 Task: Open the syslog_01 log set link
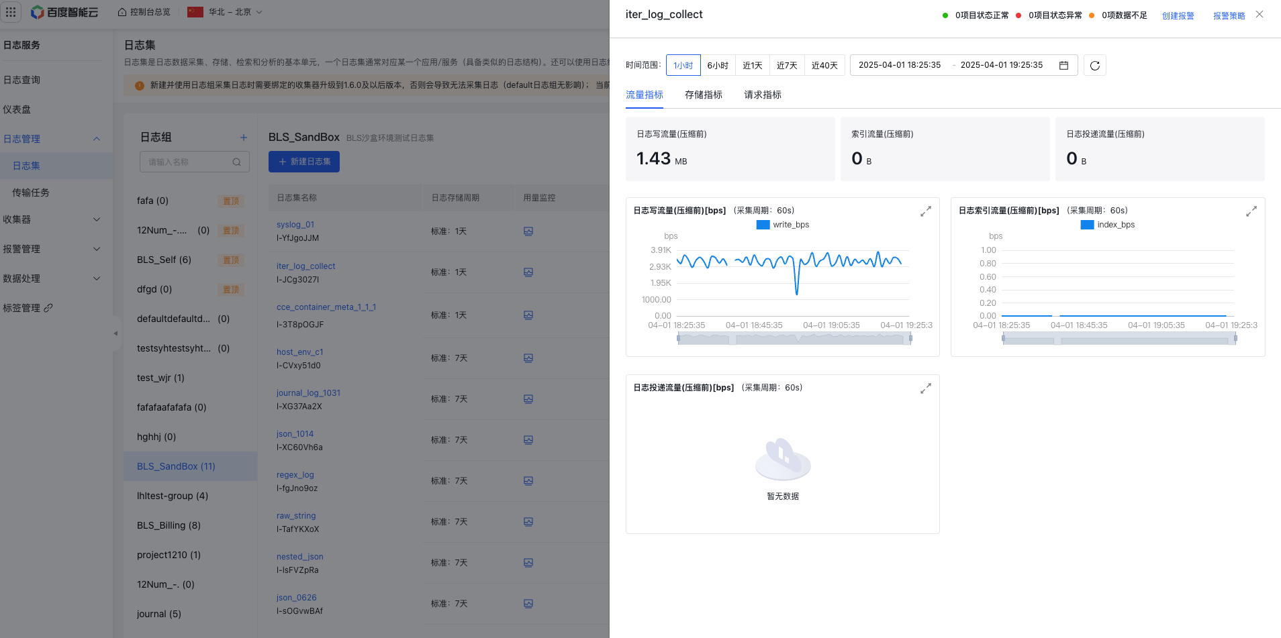(295, 225)
